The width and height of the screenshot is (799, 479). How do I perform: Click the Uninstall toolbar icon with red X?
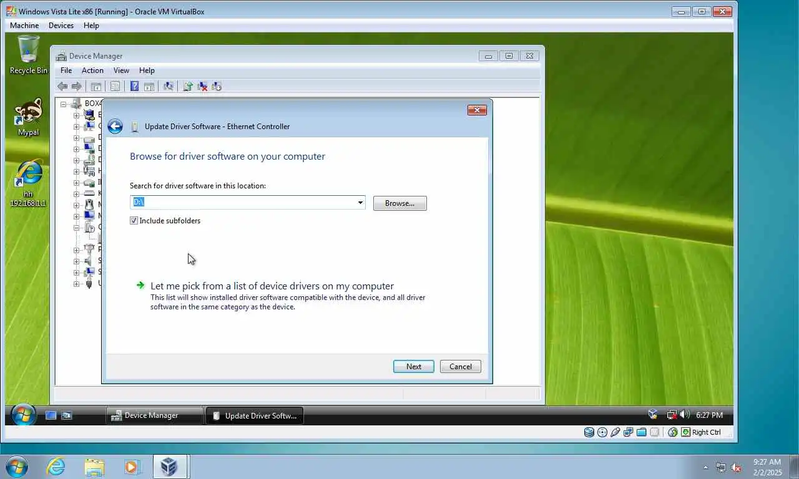point(202,87)
